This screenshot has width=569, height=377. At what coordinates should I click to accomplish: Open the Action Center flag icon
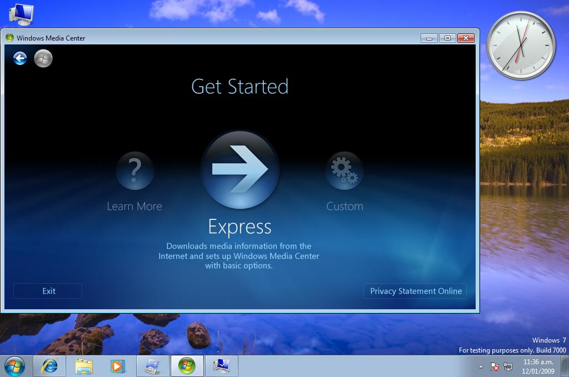tap(495, 366)
